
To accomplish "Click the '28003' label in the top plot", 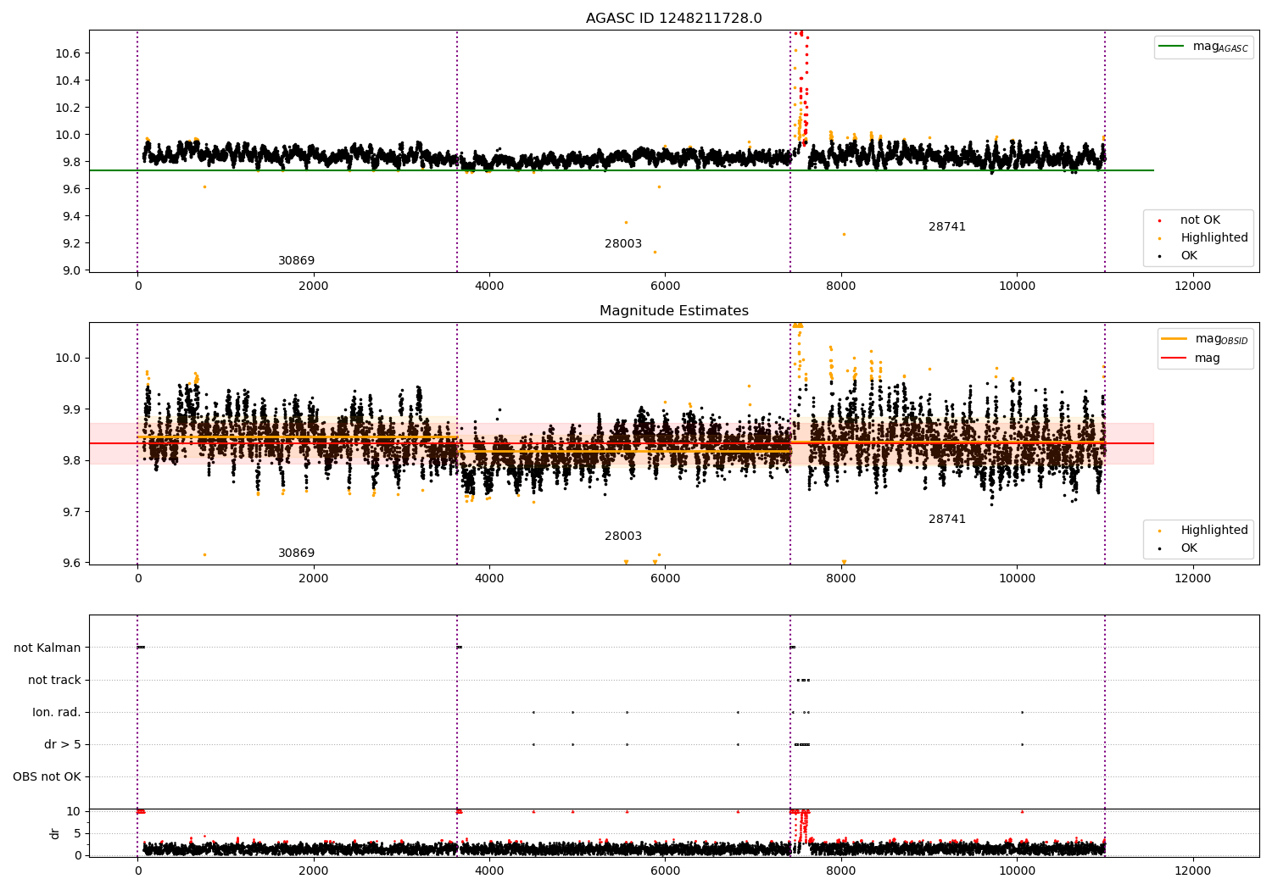I will point(623,244).
